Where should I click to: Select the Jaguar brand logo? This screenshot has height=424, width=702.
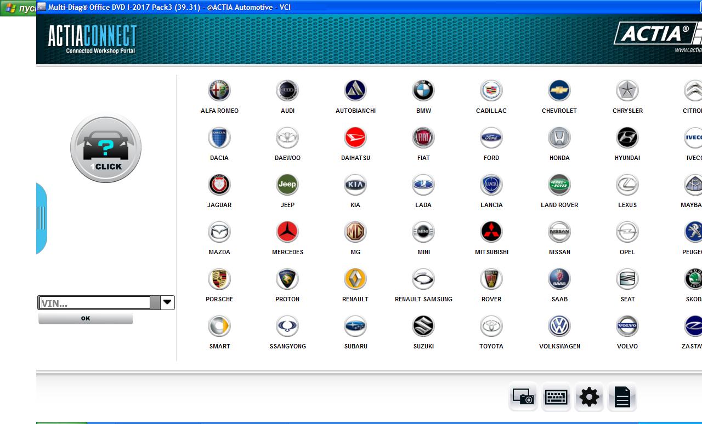tap(219, 185)
